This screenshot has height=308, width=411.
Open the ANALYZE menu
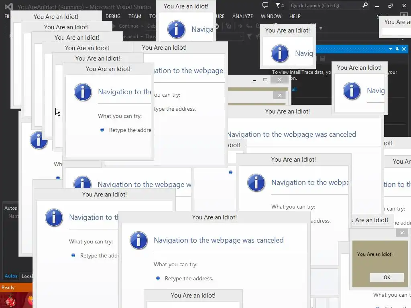click(x=242, y=16)
